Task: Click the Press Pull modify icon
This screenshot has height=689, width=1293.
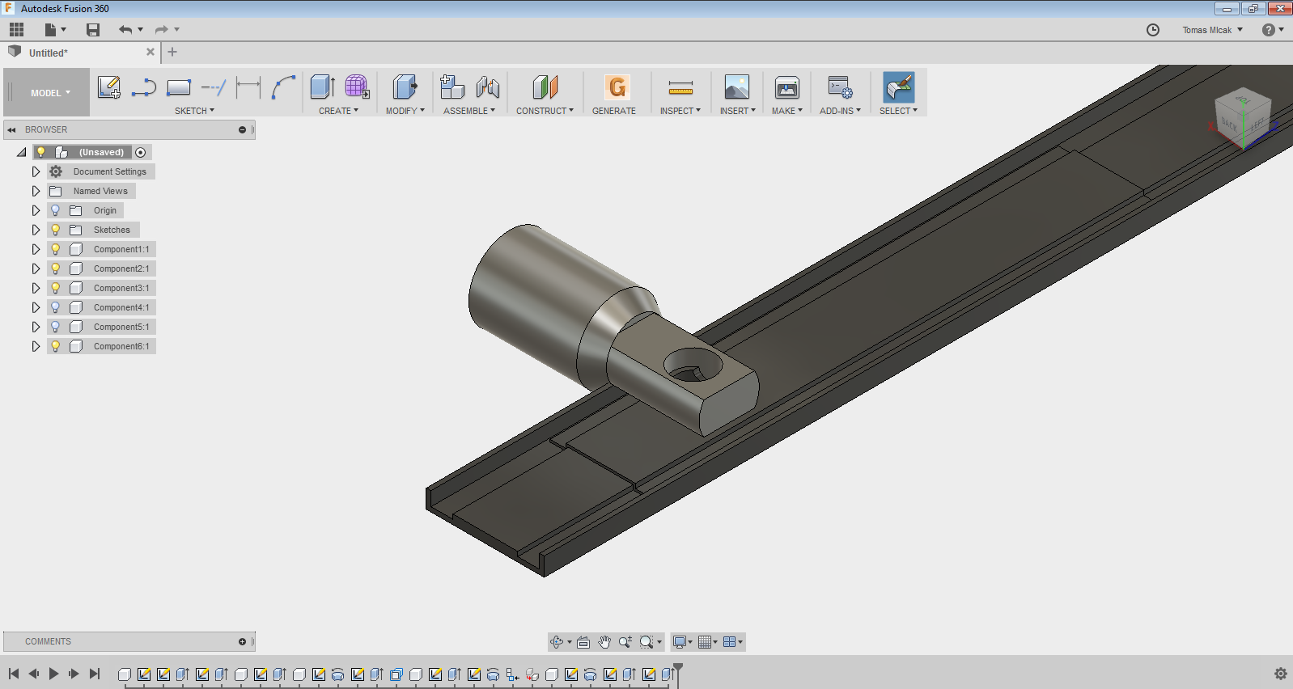Action: tap(405, 87)
